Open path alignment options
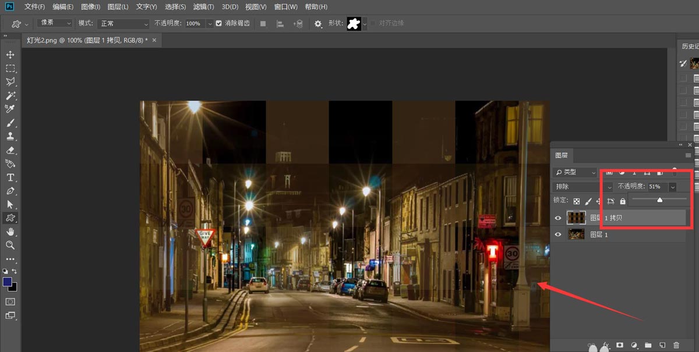Screen dimensions: 699x352 [x=280, y=23]
